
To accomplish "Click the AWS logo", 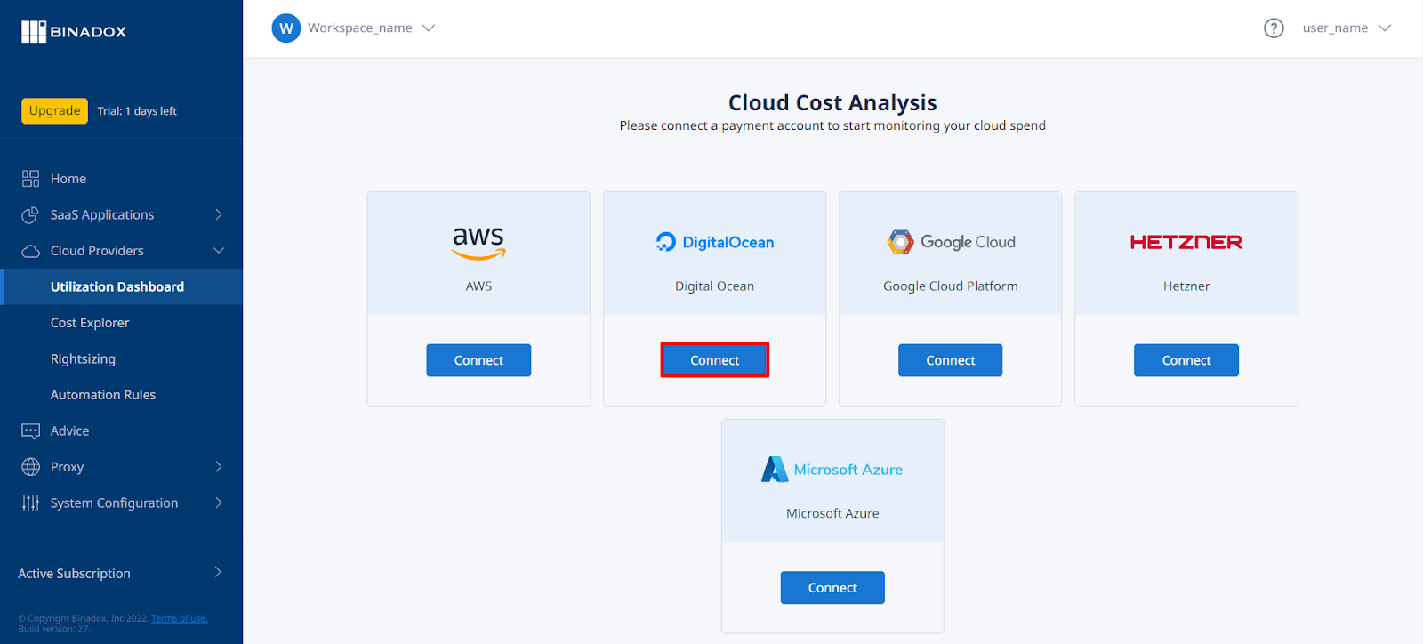I will [478, 243].
